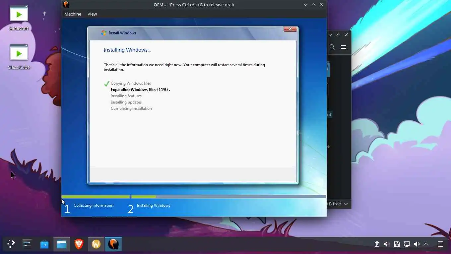The height and width of the screenshot is (254, 451).
Task: Switch to the file manager taskbar entry
Action: [x=62, y=244]
